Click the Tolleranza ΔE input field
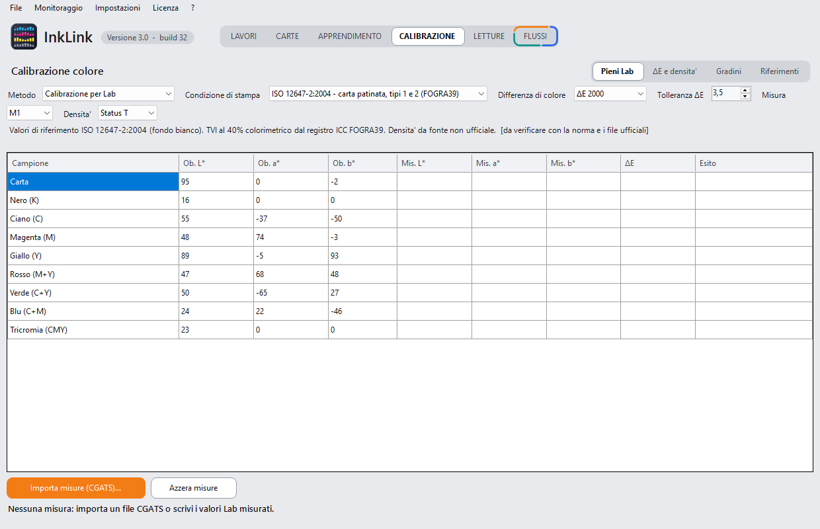This screenshot has width=820, height=529. click(x=726, y=94)
